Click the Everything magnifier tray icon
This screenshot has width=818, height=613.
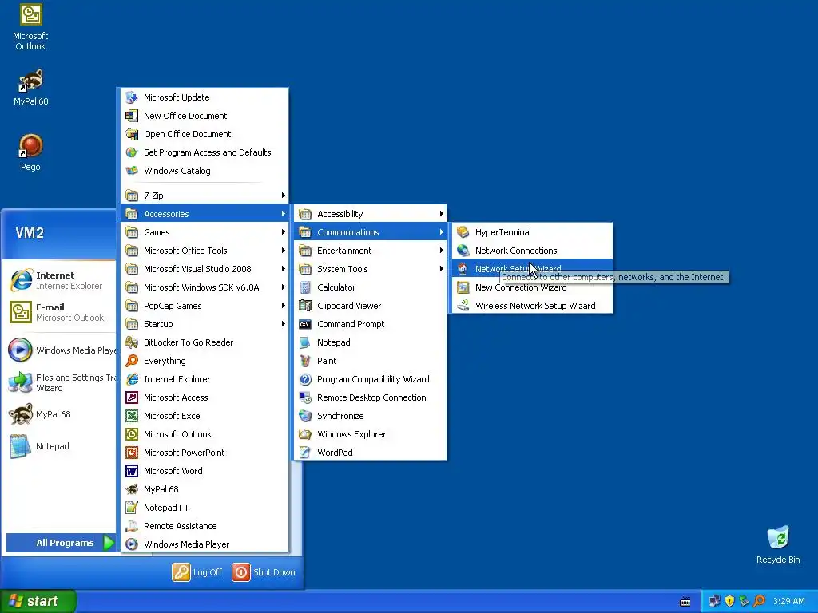[x=759, y=601]
